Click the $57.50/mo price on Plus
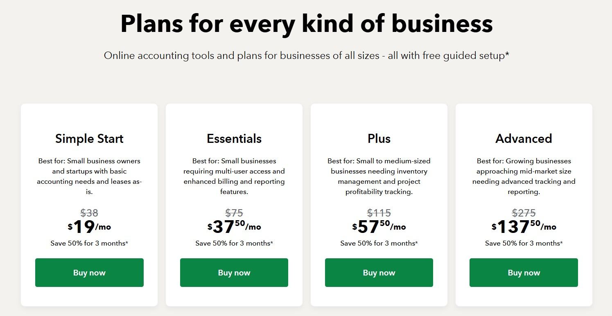Viewport: 612px width, 316px height. click(379, 226)
